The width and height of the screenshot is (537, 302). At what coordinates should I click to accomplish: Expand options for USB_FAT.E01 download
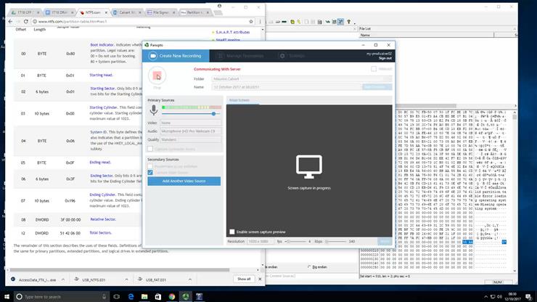189,279
